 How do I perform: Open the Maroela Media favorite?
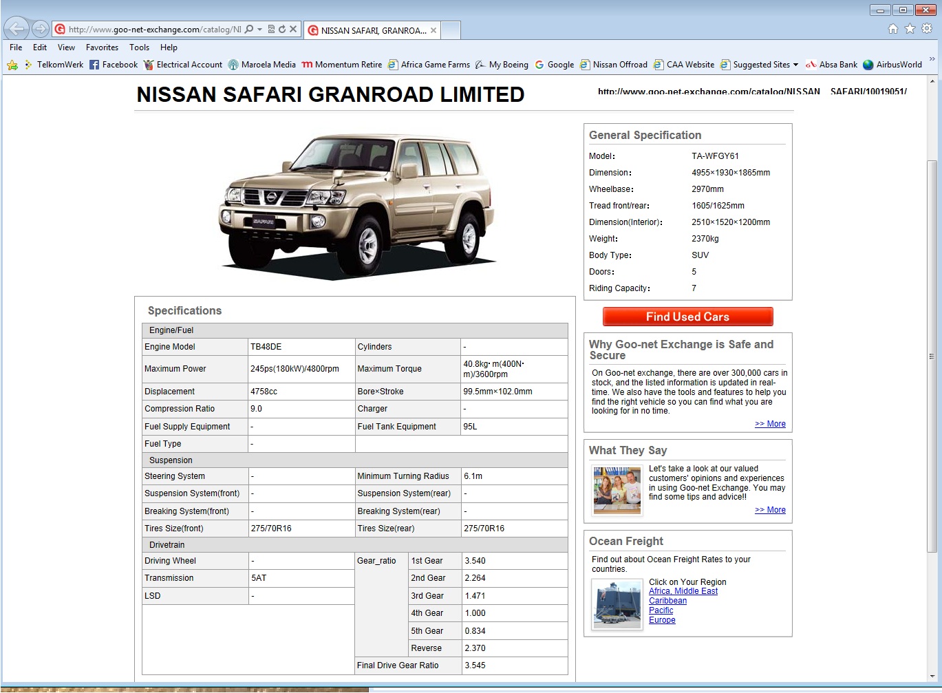(x=262, y=65)
